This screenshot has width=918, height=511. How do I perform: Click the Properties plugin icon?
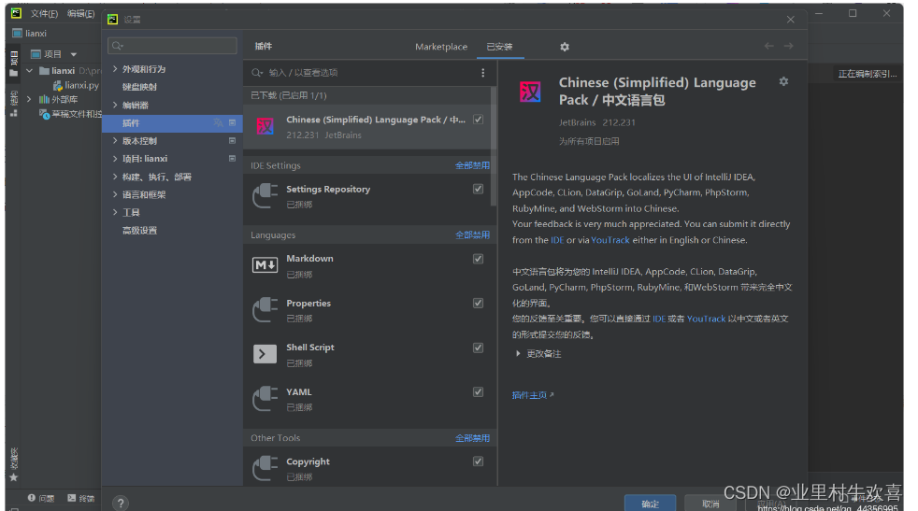265,309
